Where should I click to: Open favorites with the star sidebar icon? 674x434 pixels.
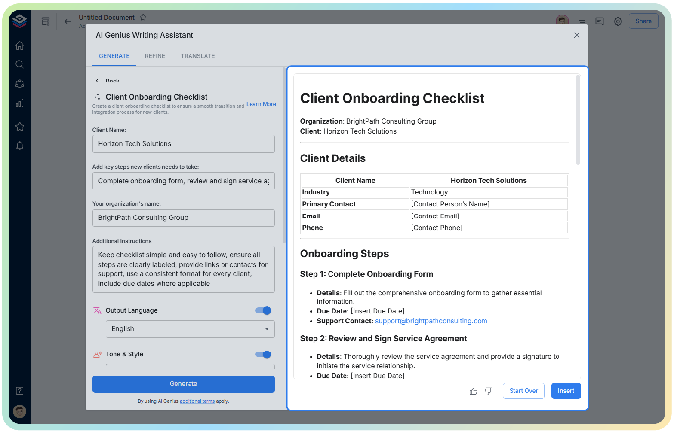(19, 127)
